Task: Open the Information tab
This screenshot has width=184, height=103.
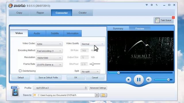Action: pos(73,33)
